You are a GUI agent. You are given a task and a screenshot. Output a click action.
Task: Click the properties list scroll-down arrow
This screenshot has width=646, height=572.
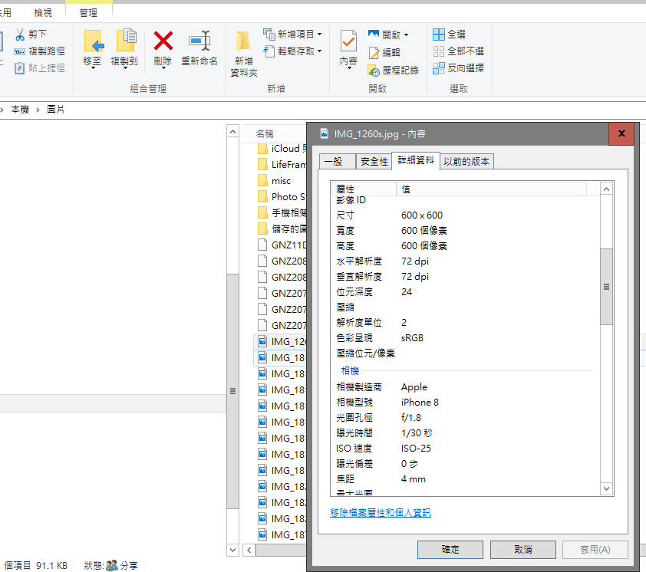pos(607,488)
